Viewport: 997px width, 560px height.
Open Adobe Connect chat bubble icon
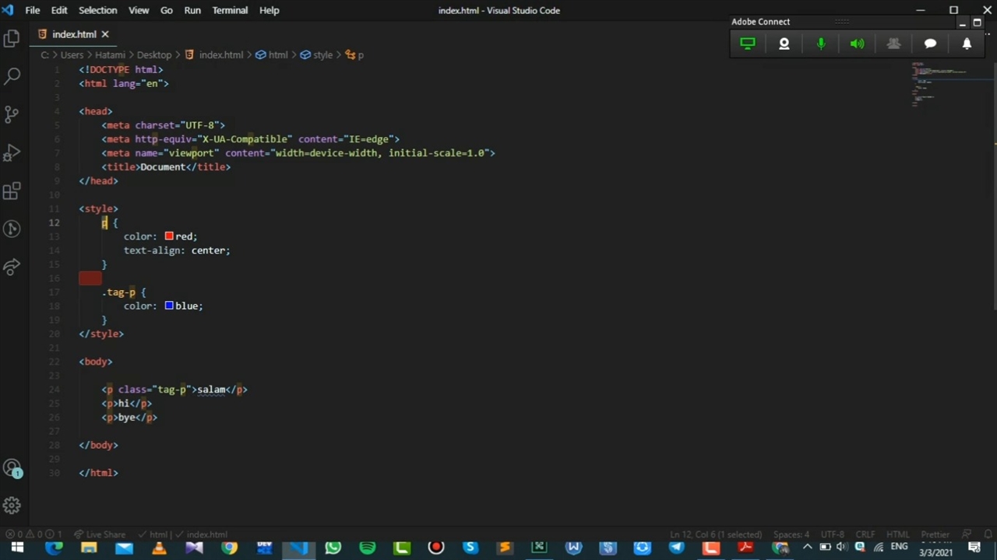[x=930, y=44]
